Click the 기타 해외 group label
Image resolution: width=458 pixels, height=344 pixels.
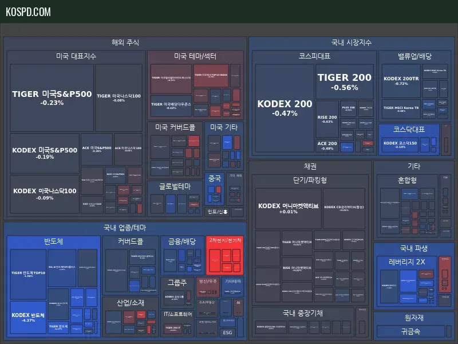pos(235,175)
